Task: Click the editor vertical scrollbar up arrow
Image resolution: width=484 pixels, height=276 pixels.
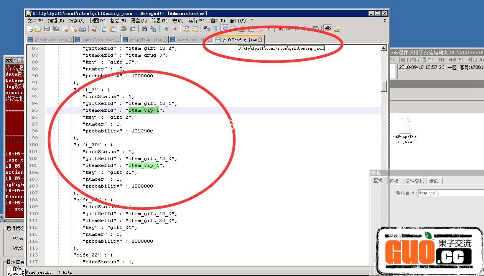Action: pyautogui.click(x=384, y=48)
